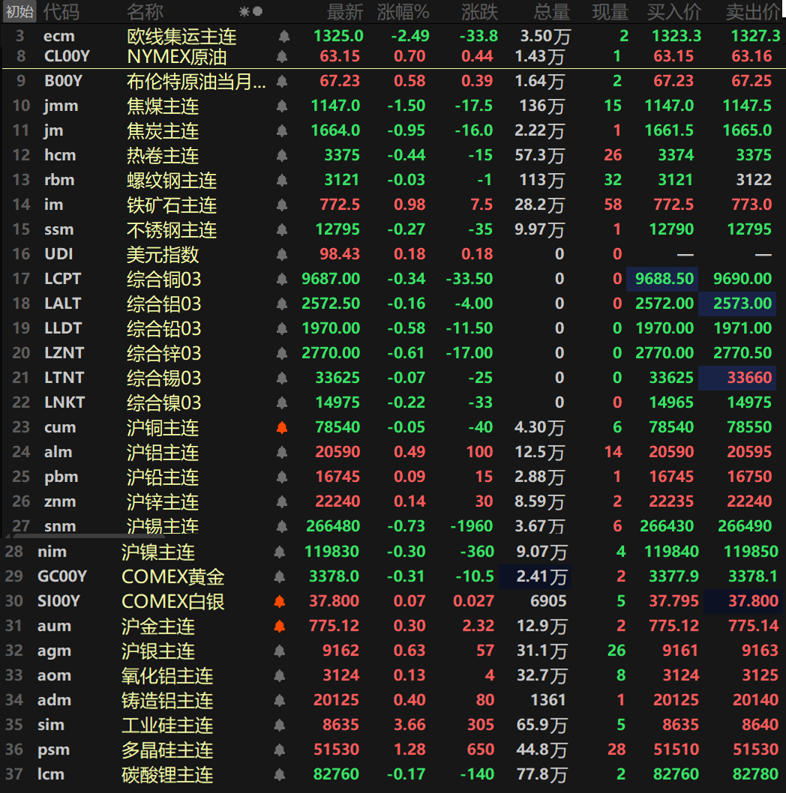Click the bell icon for 工业硅主连

(280, 725)
